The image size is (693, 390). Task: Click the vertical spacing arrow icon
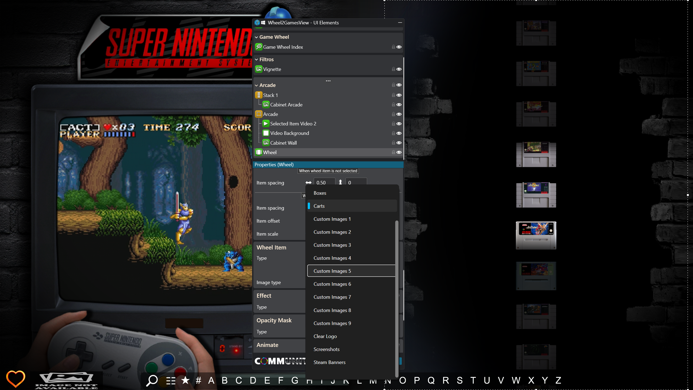[340, 182]
